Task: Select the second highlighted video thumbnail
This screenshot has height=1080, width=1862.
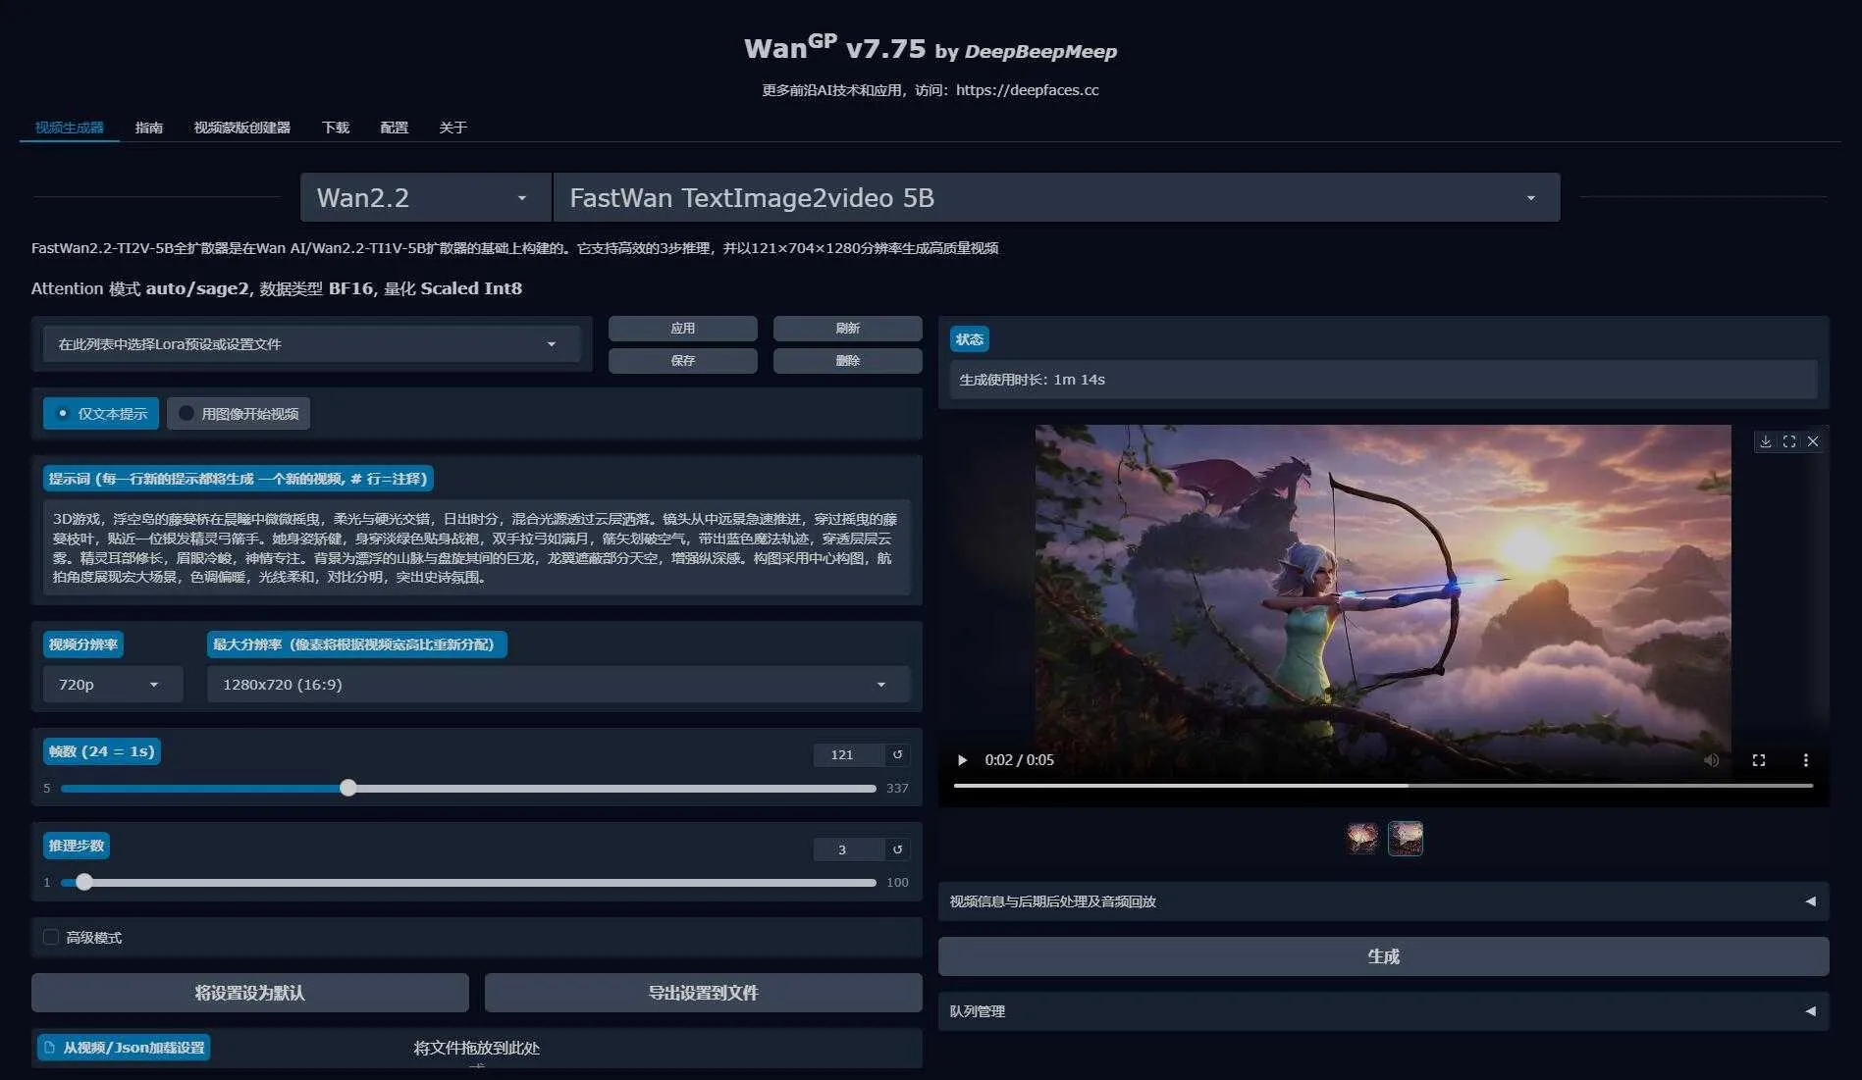Action: (1405, 838)
